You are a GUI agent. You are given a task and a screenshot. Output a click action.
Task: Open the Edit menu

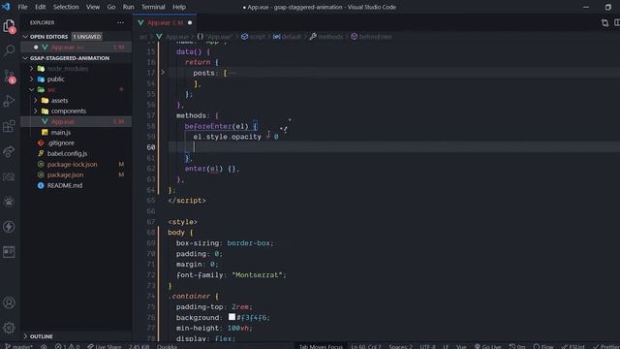point(40,7)
